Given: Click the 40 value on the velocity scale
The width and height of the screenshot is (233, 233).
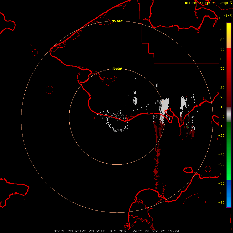Looking at the screenshot, I should click(222, 78).
